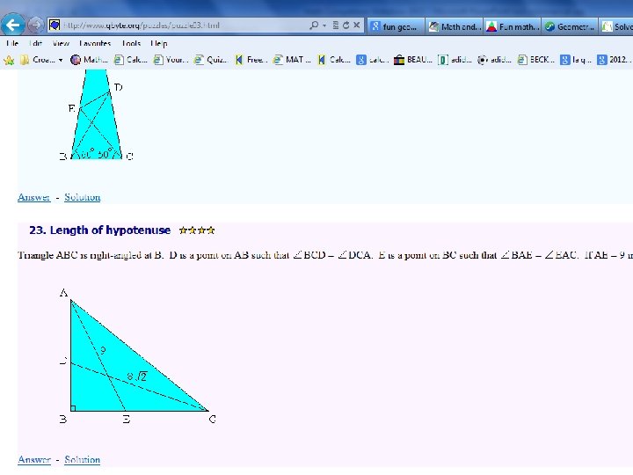Screen dimensions: 633x475
Task: Open the '2012.' favorite
Action: (x=614, y=60)
